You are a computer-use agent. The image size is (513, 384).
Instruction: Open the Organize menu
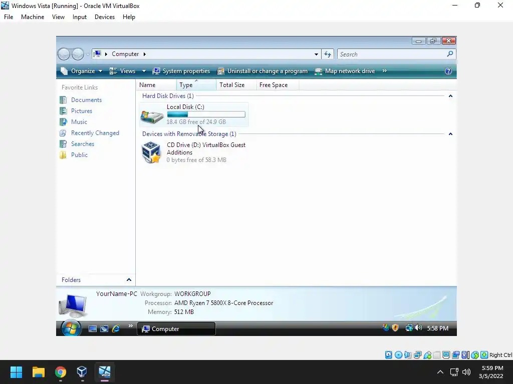click(82, 71)
